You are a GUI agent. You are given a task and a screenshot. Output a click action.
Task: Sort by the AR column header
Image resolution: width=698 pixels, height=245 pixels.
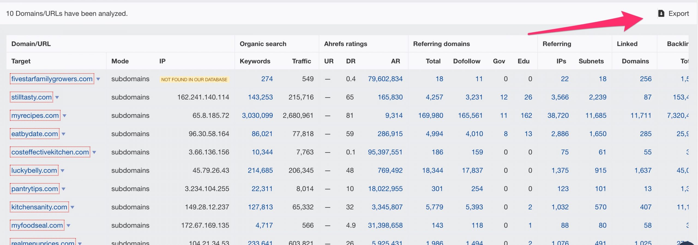395,61
